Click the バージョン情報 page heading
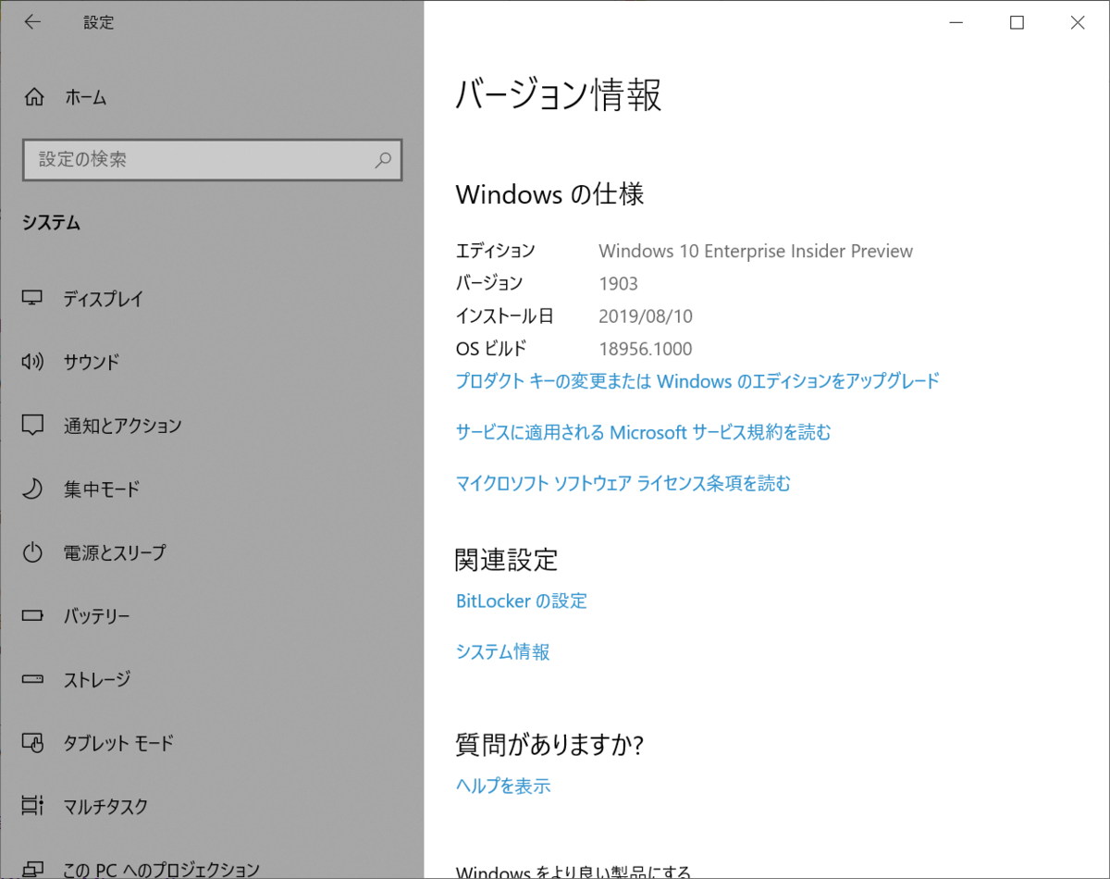 point(559,95)
